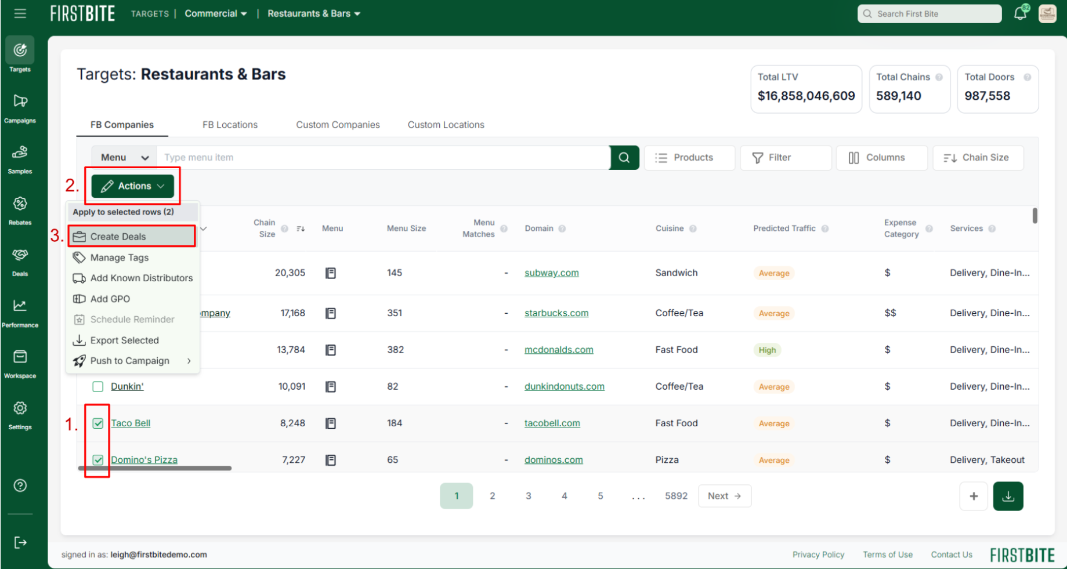
Task: Open Workspace from the sidebar
Action: tap(20, 363)
